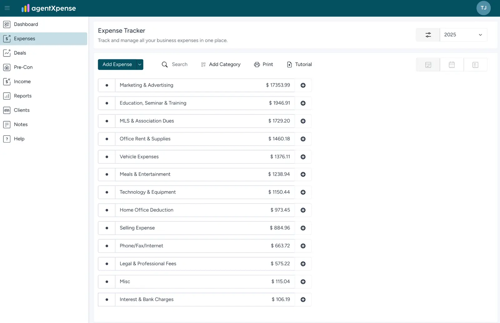Expand Office Rent & Supplies row bullet
Viewport: 500px width, 323px height.
pyautogui.click(x=107, y=139)
